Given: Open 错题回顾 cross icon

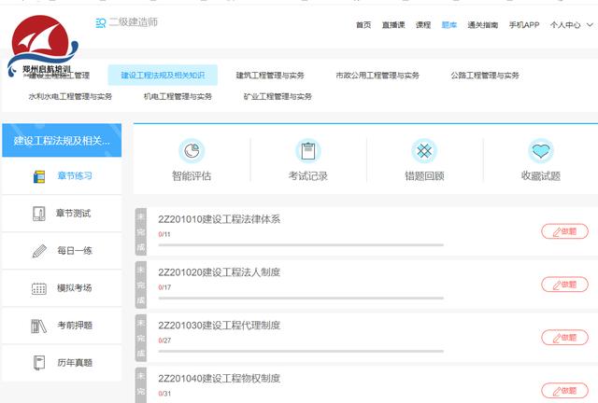Looking at the screenshot, I should (x=424, y=151).
